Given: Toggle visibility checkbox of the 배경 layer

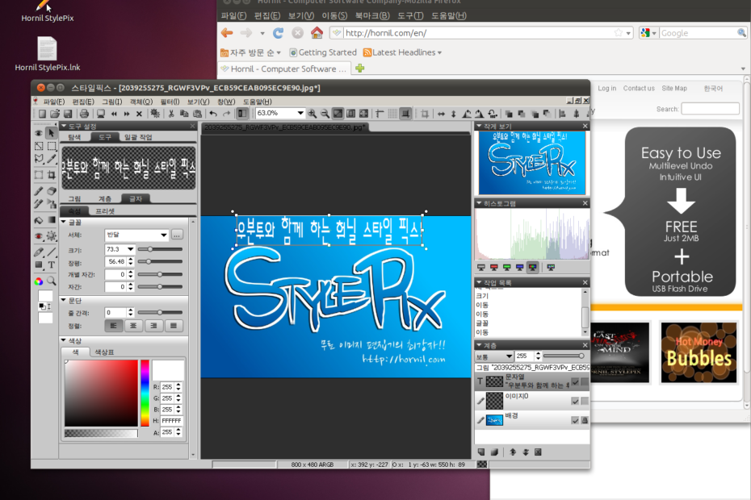Looking at the screenshot, I should click(x=575, y=420).
